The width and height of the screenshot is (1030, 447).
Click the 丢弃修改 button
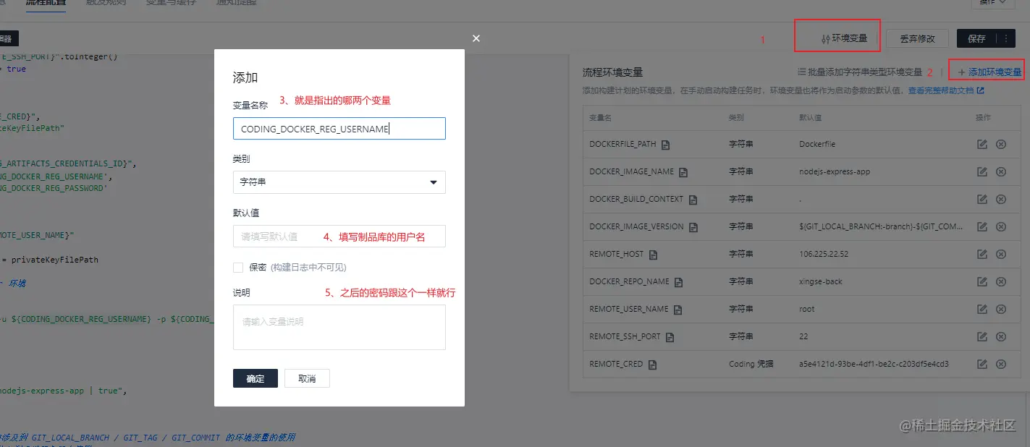pyautogui.click(x=917, y=38)
